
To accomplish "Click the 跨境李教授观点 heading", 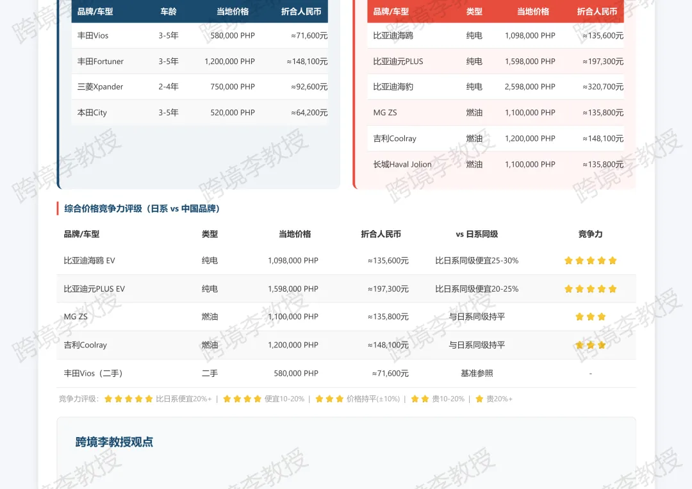I will coord(114,442).
